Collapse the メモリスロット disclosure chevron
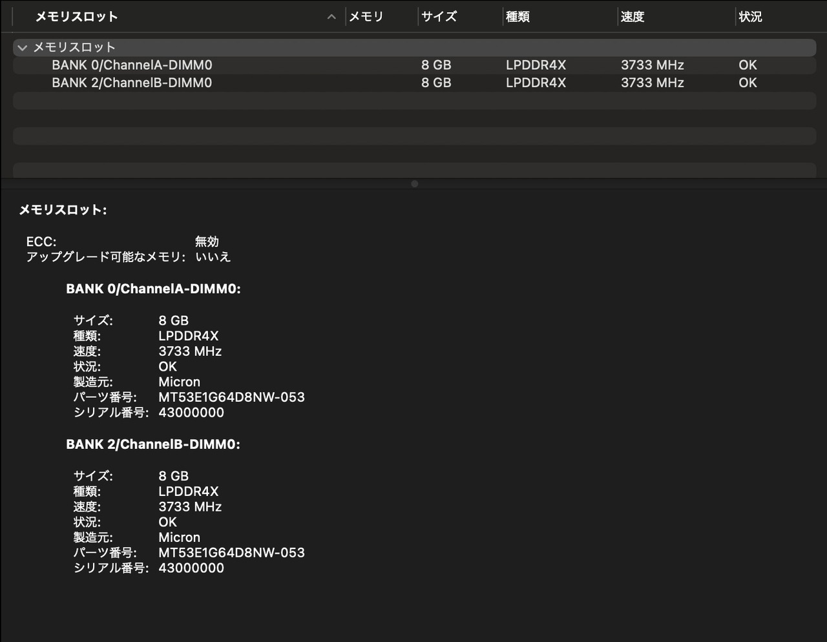Viewport: 827px width, 642px height. [23, 48]
